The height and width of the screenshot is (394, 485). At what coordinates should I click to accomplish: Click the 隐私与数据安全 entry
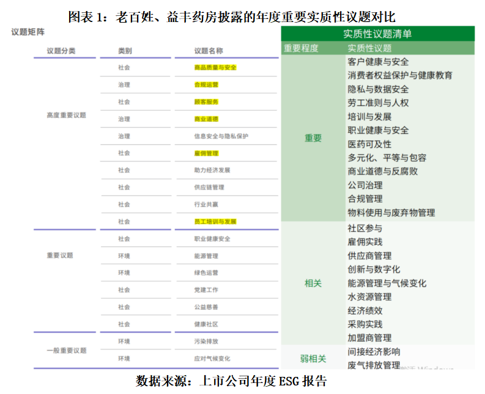(x=378, y=89)
